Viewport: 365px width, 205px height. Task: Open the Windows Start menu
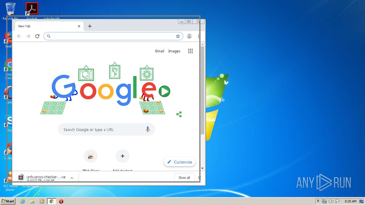coord(8,201)
